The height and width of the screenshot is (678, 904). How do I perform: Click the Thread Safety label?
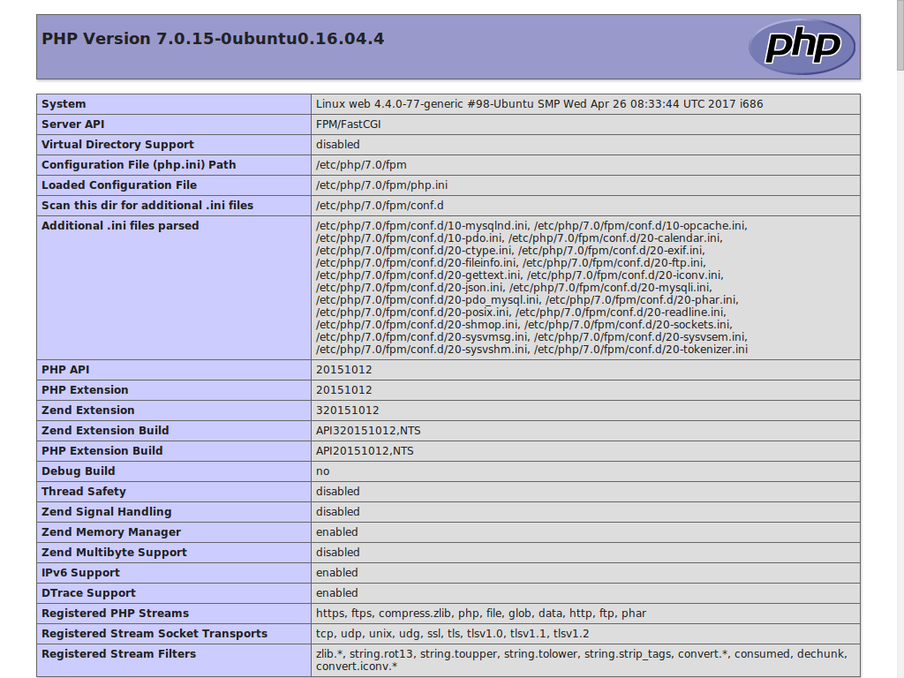(84, 491)
